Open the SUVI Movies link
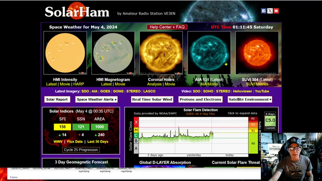Screen dimensions: 322x181 click(257, 84)
